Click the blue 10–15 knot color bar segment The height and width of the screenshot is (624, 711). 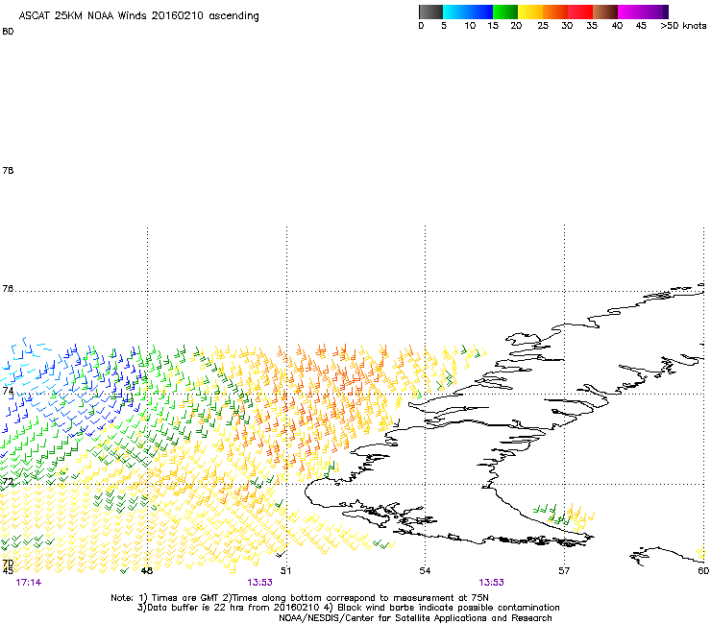click(480, 12)
